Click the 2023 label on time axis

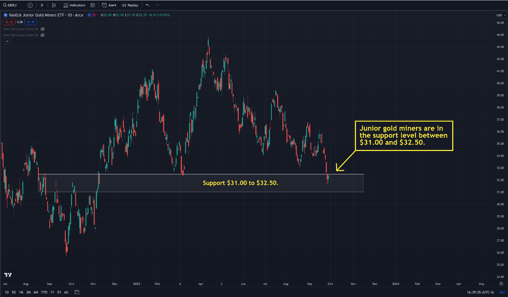pyautogui.click(x=137, y=284)
